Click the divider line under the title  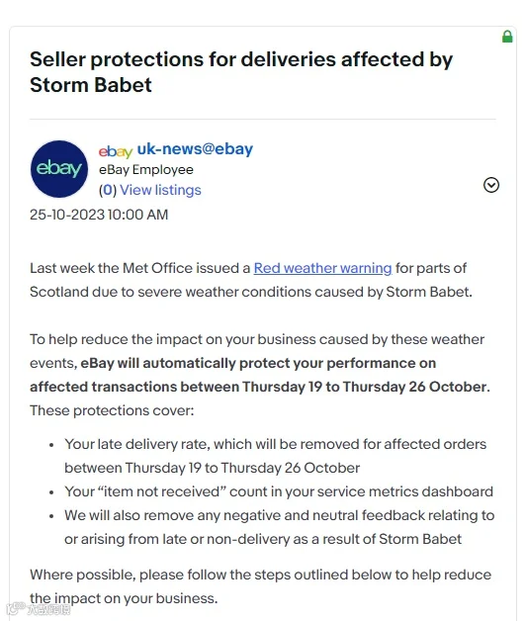point(263,119)
